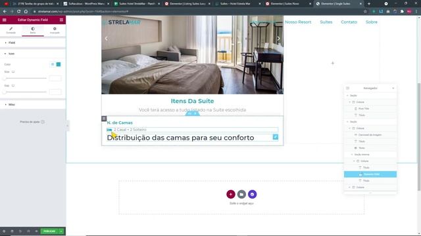Screen dimensions: 421x236
Task: Click the icon Gap slider
Action: pos(25,92)
